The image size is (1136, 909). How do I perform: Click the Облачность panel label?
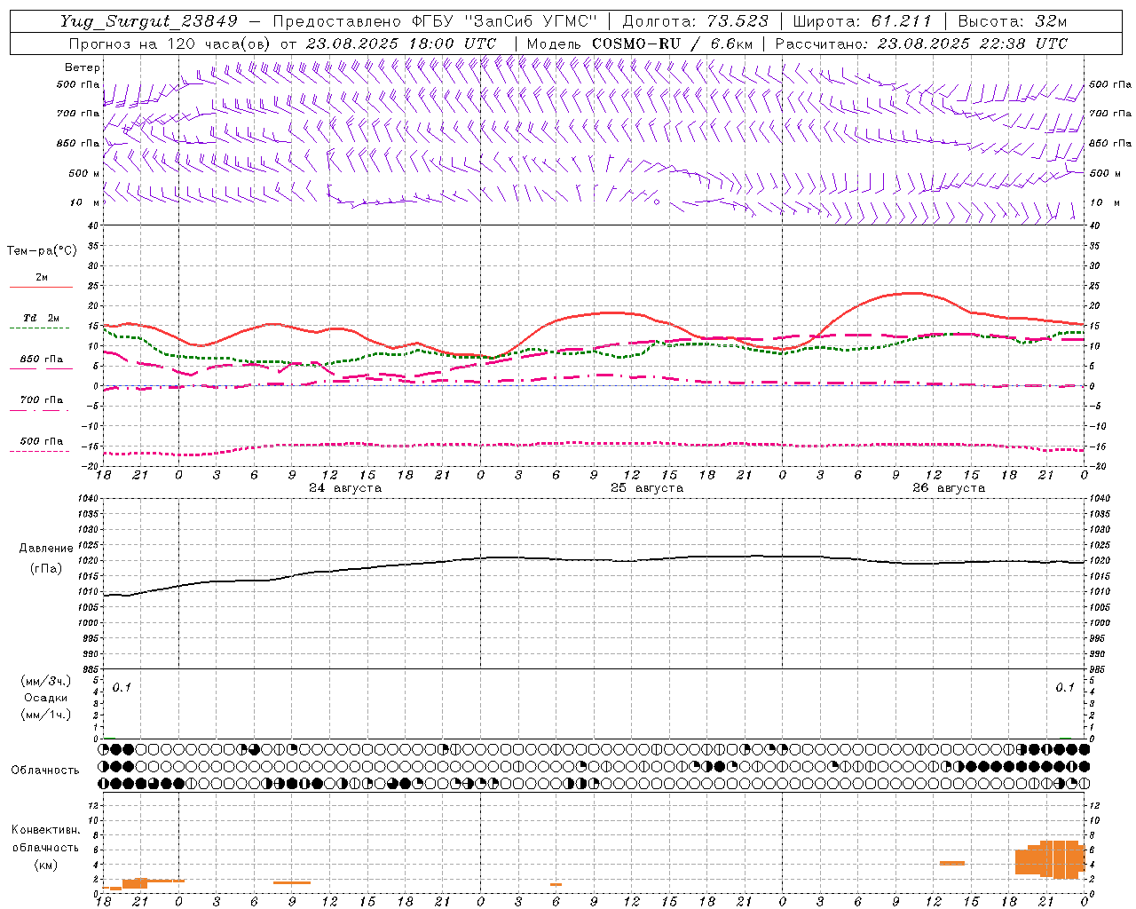[45, 770]
